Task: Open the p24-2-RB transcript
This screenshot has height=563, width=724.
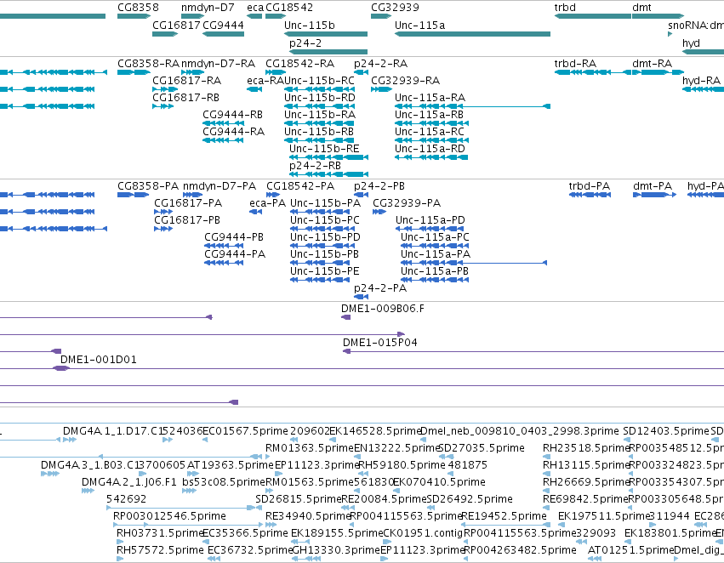Action: [x=328, y=174]
